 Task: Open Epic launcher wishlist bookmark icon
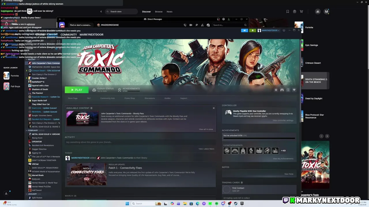(x=288, y=11)
